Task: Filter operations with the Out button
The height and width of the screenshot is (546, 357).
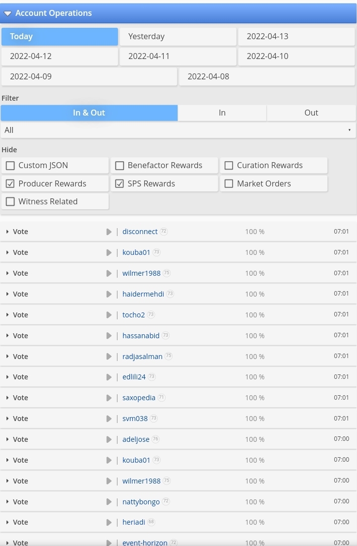Action: pyautogui.click(x=311, y=113)
